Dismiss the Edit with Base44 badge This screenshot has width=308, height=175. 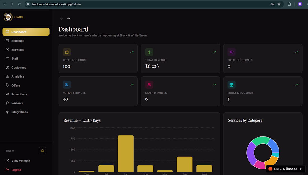pos(301,169)
